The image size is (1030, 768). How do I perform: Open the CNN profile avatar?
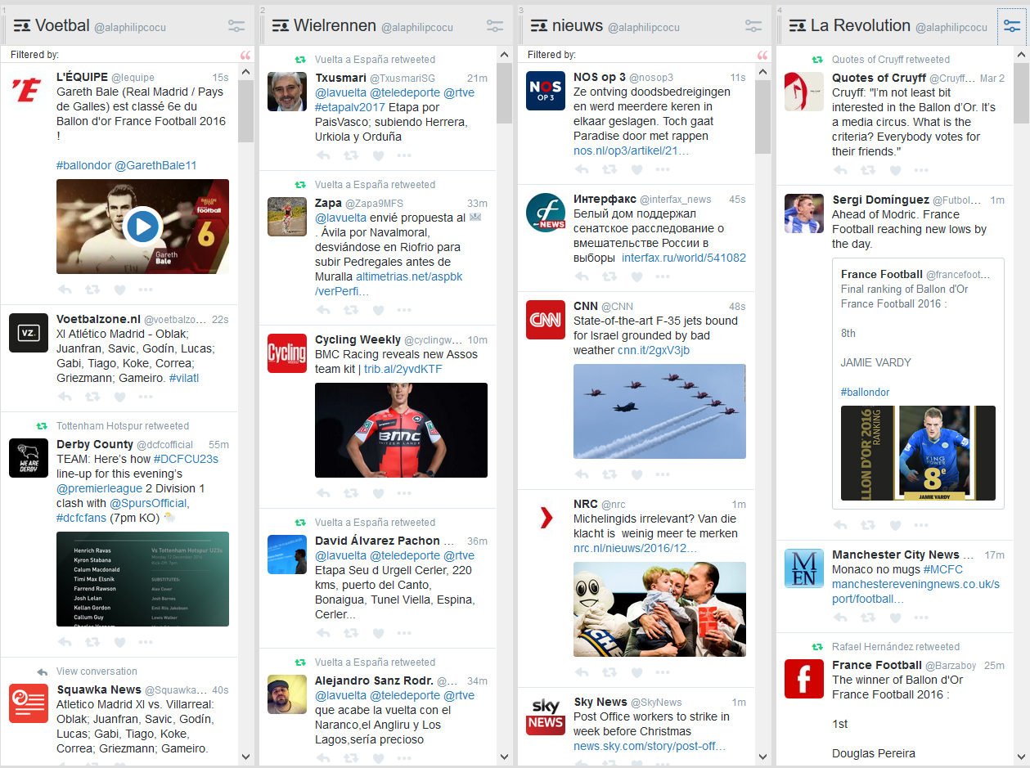[546, 320]
